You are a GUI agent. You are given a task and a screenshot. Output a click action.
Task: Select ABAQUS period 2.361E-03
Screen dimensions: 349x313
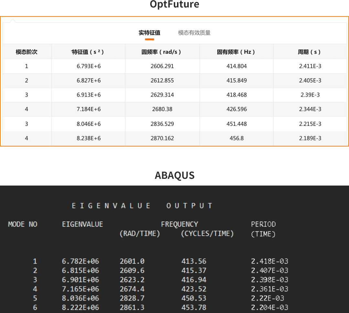point(270,289)
